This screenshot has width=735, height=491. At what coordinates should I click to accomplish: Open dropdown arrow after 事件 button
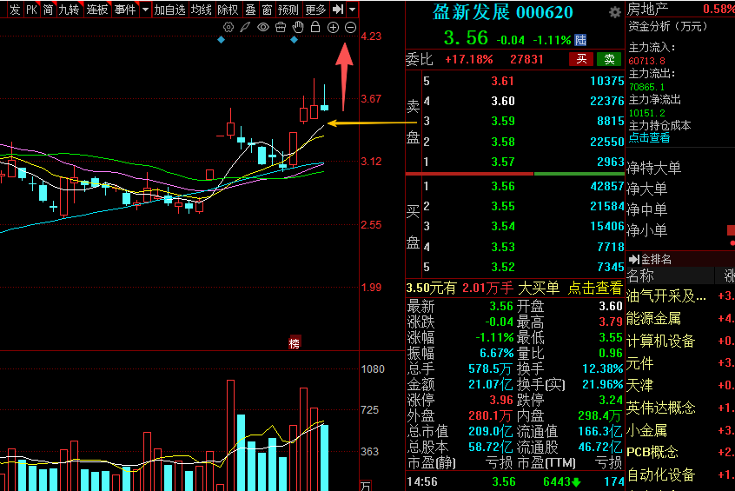pyautogui.click(x=145, y=9)
